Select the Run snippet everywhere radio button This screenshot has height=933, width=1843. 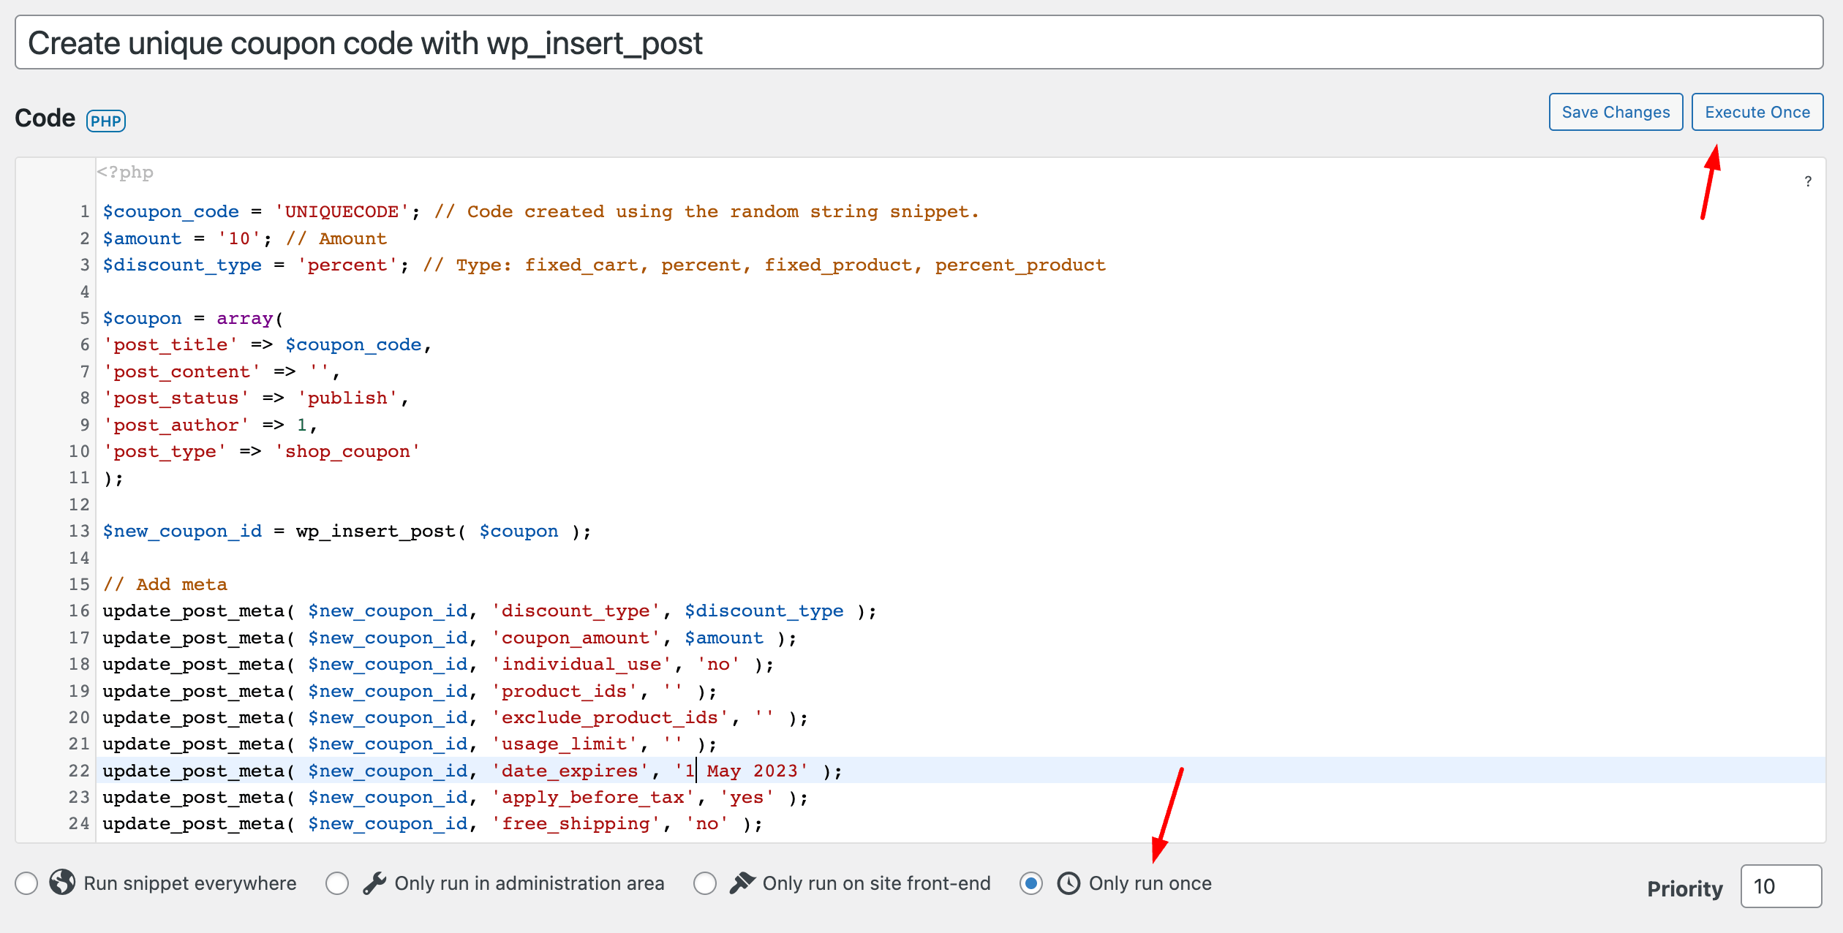[x=26, y=883]
